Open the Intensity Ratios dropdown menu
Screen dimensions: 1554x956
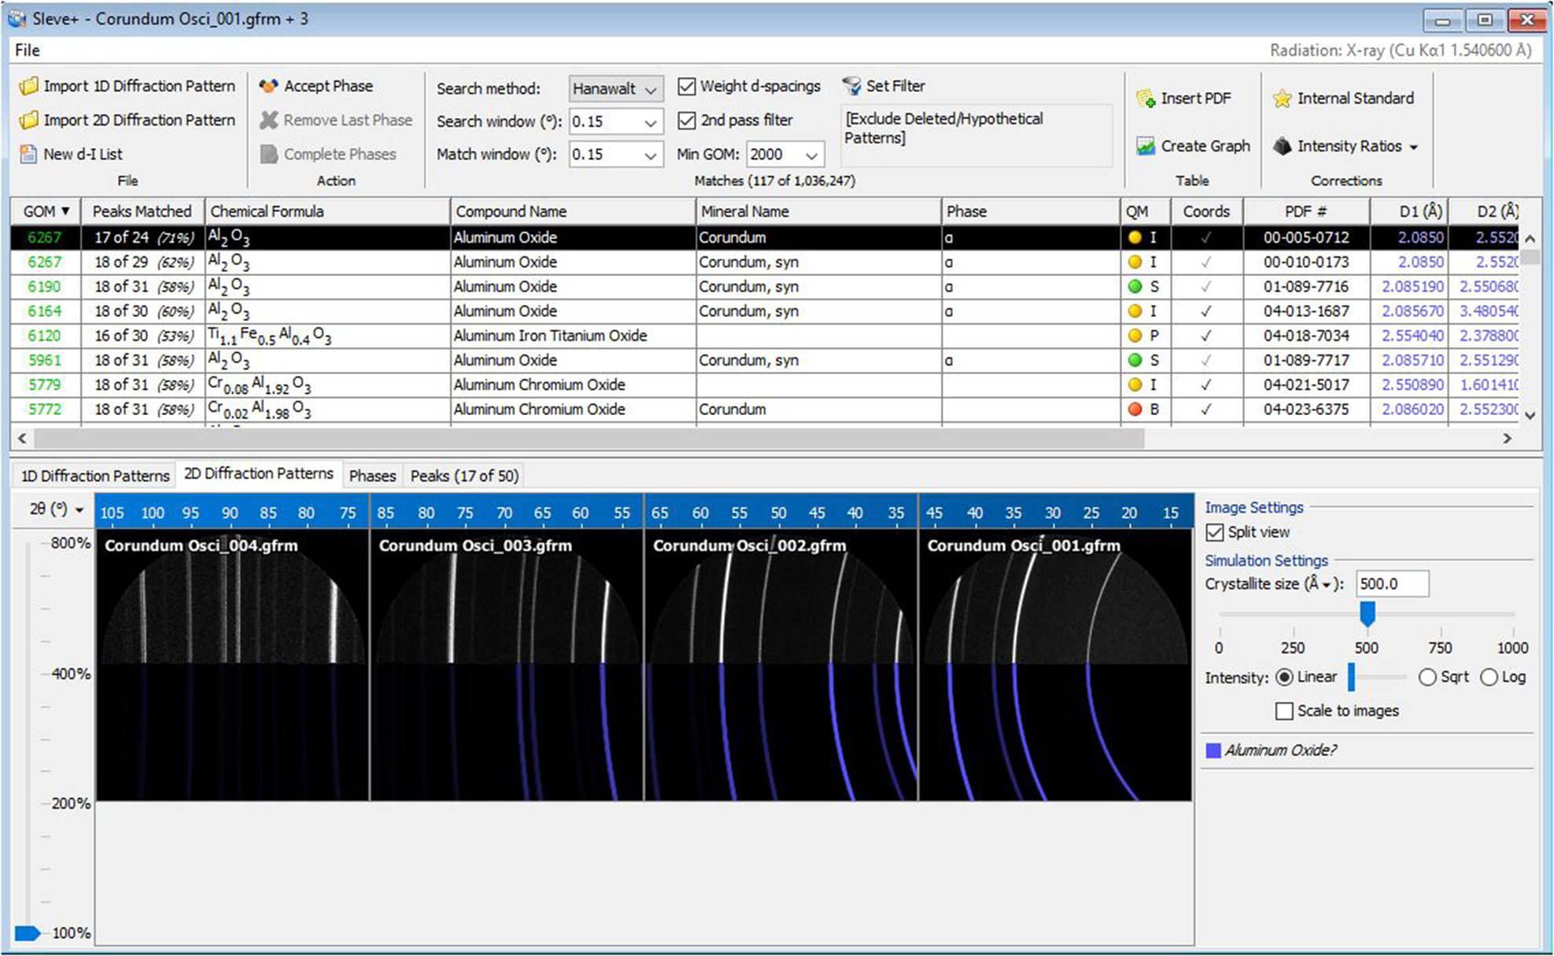(1414, 147)
